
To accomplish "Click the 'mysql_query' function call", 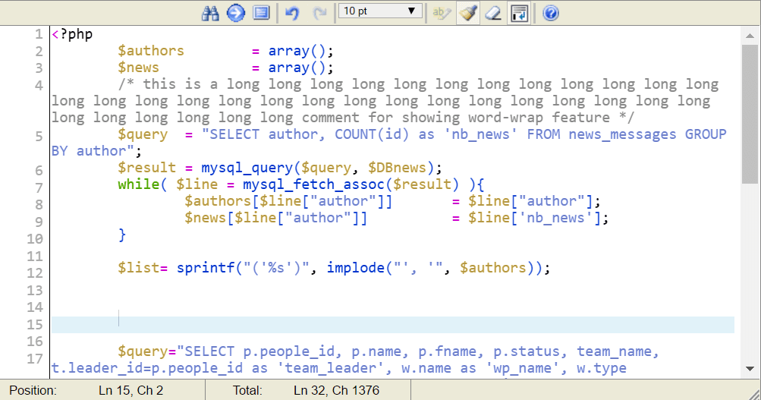I will click(247, 168).
